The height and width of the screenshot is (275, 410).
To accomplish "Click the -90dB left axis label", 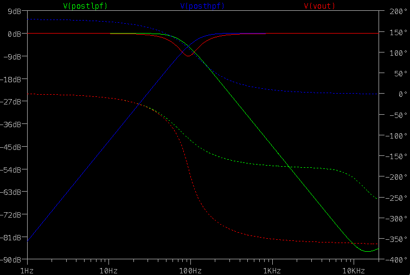I will (10, 260).
